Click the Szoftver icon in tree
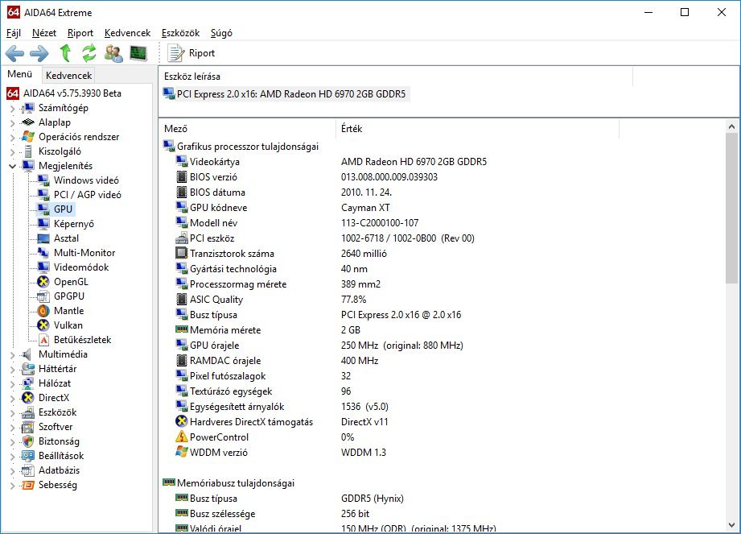Screen dimensions: 741x534 (x=28, y=427)
